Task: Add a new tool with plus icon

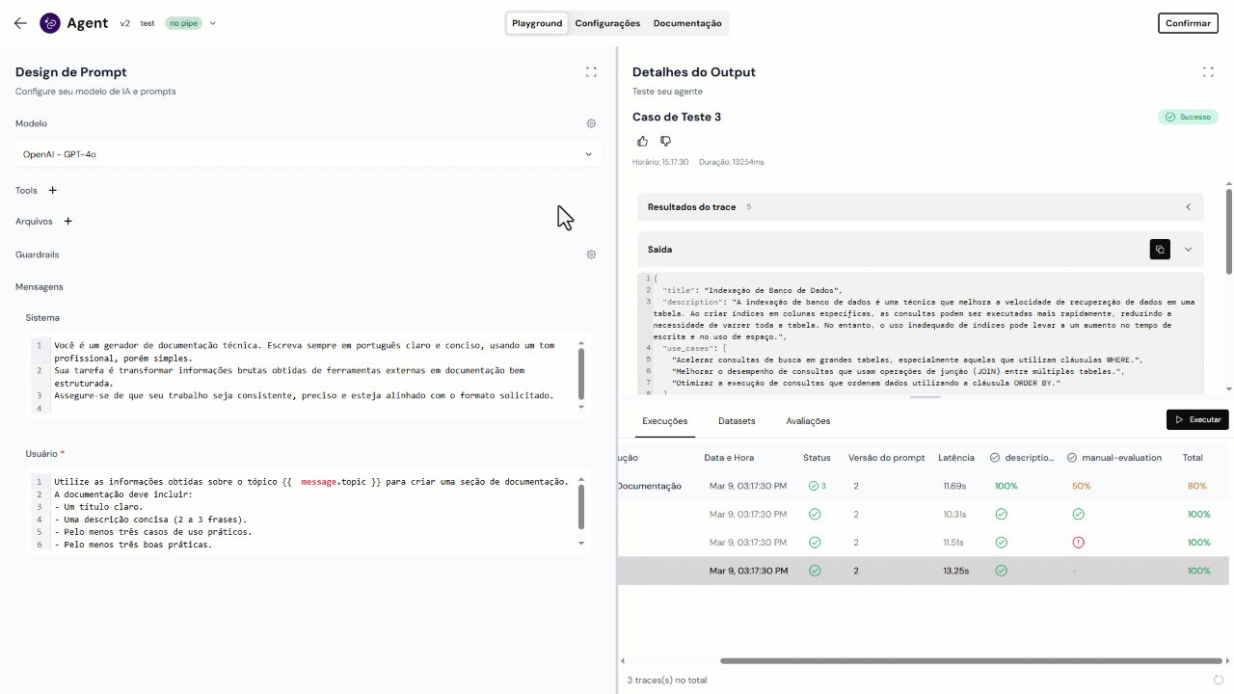Action: [53, 191]
